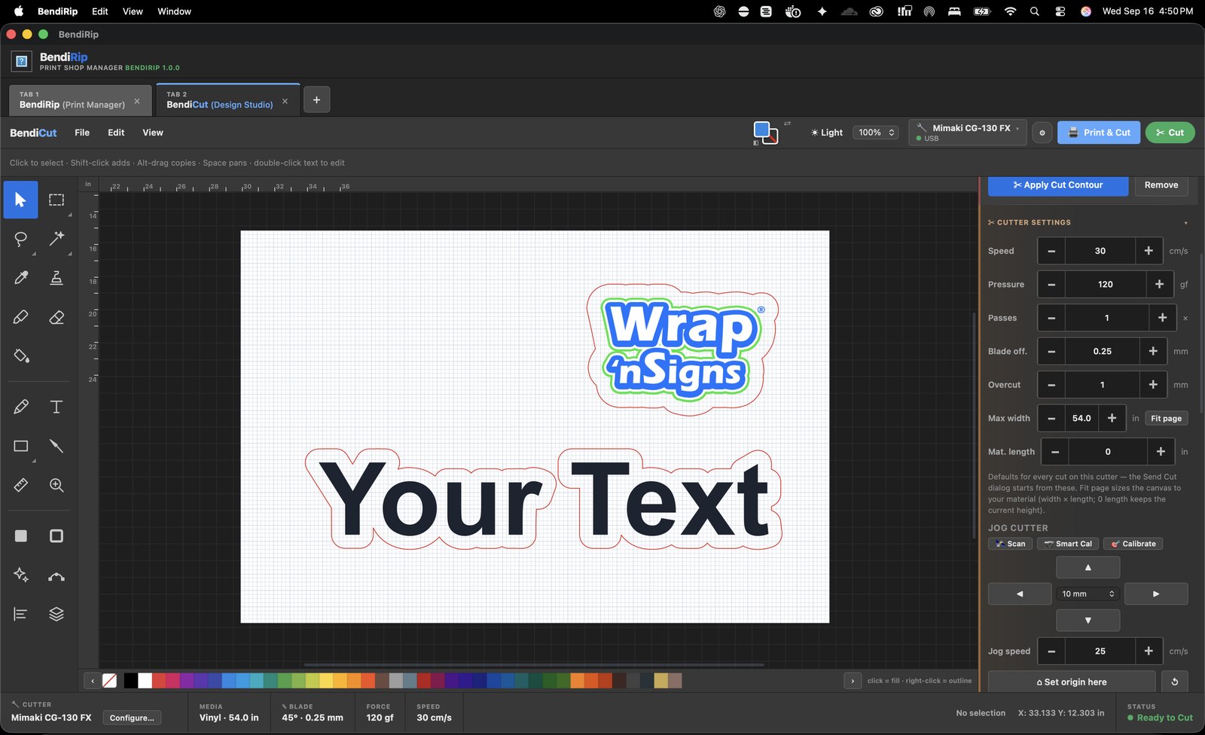The image size is (1205, 735).
Task: Decrease the Pressure value
Action: coord(1051,285)
